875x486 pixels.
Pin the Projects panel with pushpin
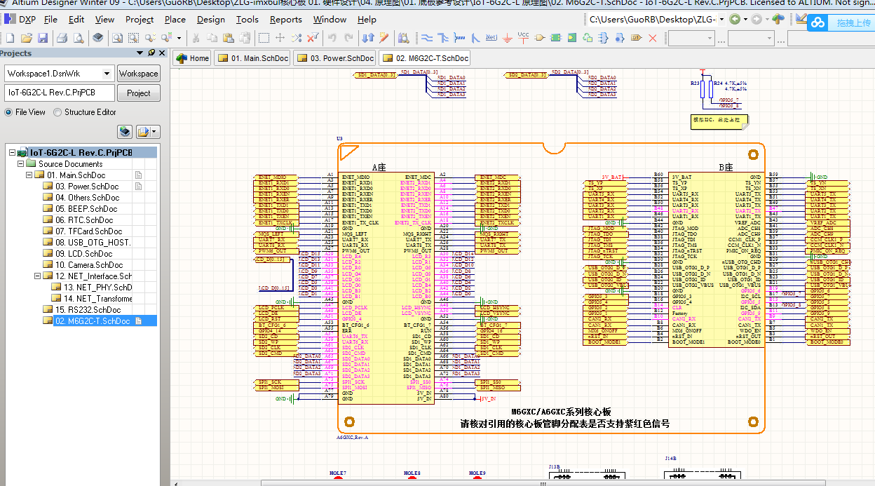pos(151,53)
